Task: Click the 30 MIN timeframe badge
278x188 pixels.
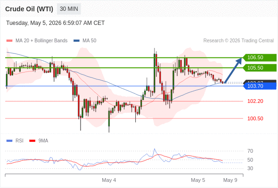Action: [x=69, y=9]
